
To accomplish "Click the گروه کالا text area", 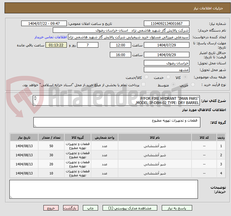I will tap(117, 123).
